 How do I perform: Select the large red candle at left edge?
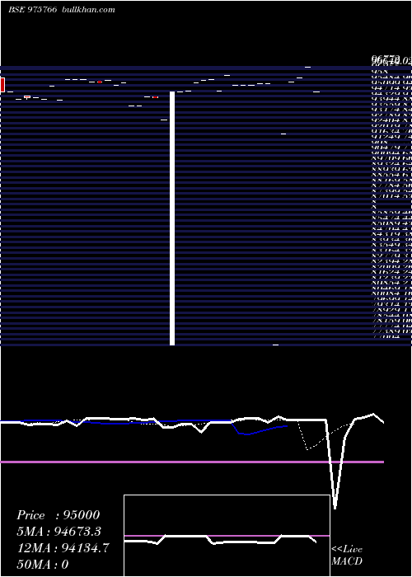pyautogui.click(x=2, y=85)
